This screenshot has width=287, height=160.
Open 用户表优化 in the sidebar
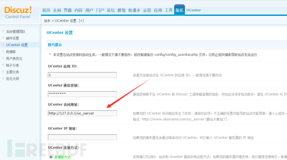[14, 58]
